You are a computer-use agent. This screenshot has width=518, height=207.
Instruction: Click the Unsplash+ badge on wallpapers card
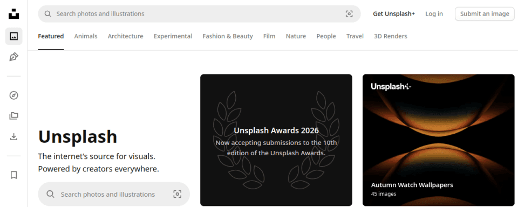pyautogui.click(x=391, y=86)
